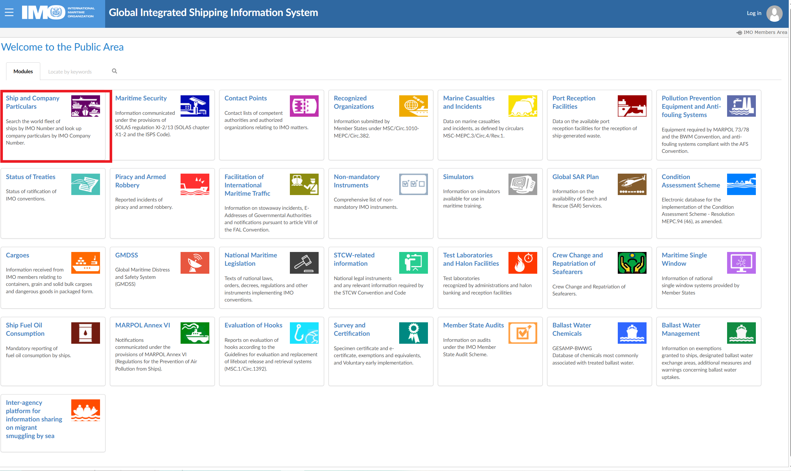
Task: Select the Modules tab
Action: click(x=23, y=71)
